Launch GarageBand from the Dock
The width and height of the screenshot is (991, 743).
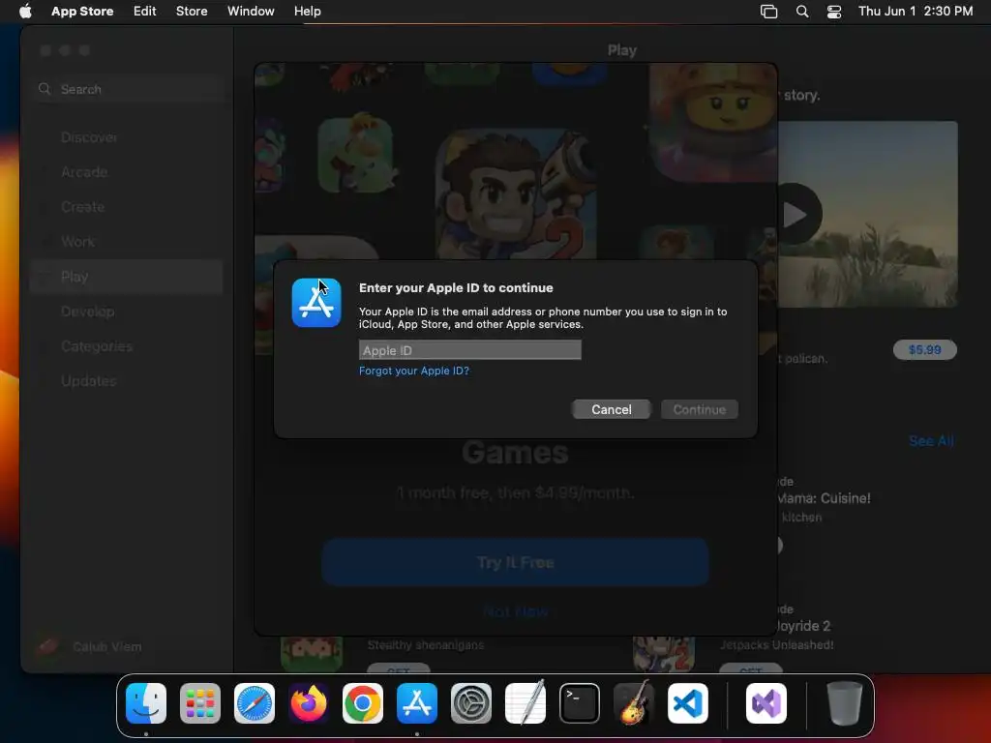[x=634, y=703]
